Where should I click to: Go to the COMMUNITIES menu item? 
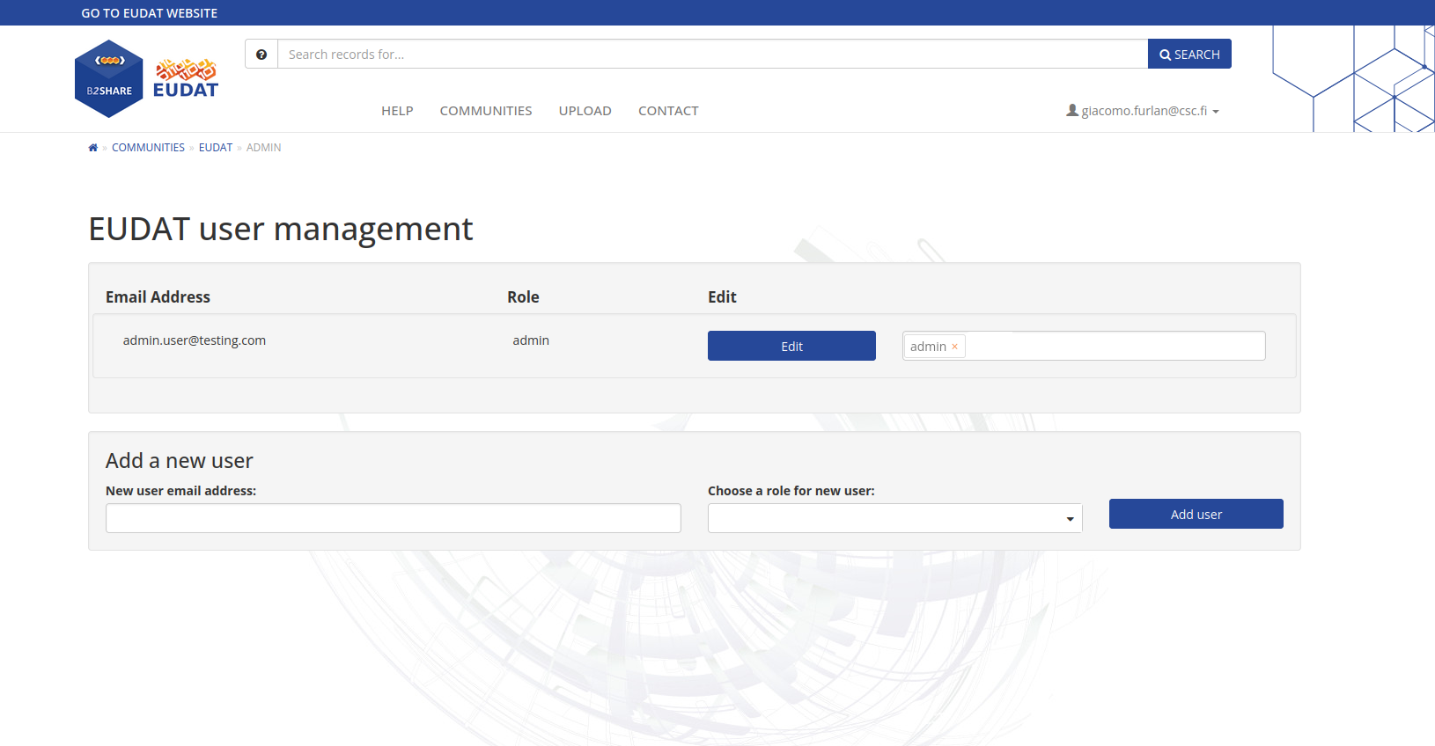click(x=486, y=111)
